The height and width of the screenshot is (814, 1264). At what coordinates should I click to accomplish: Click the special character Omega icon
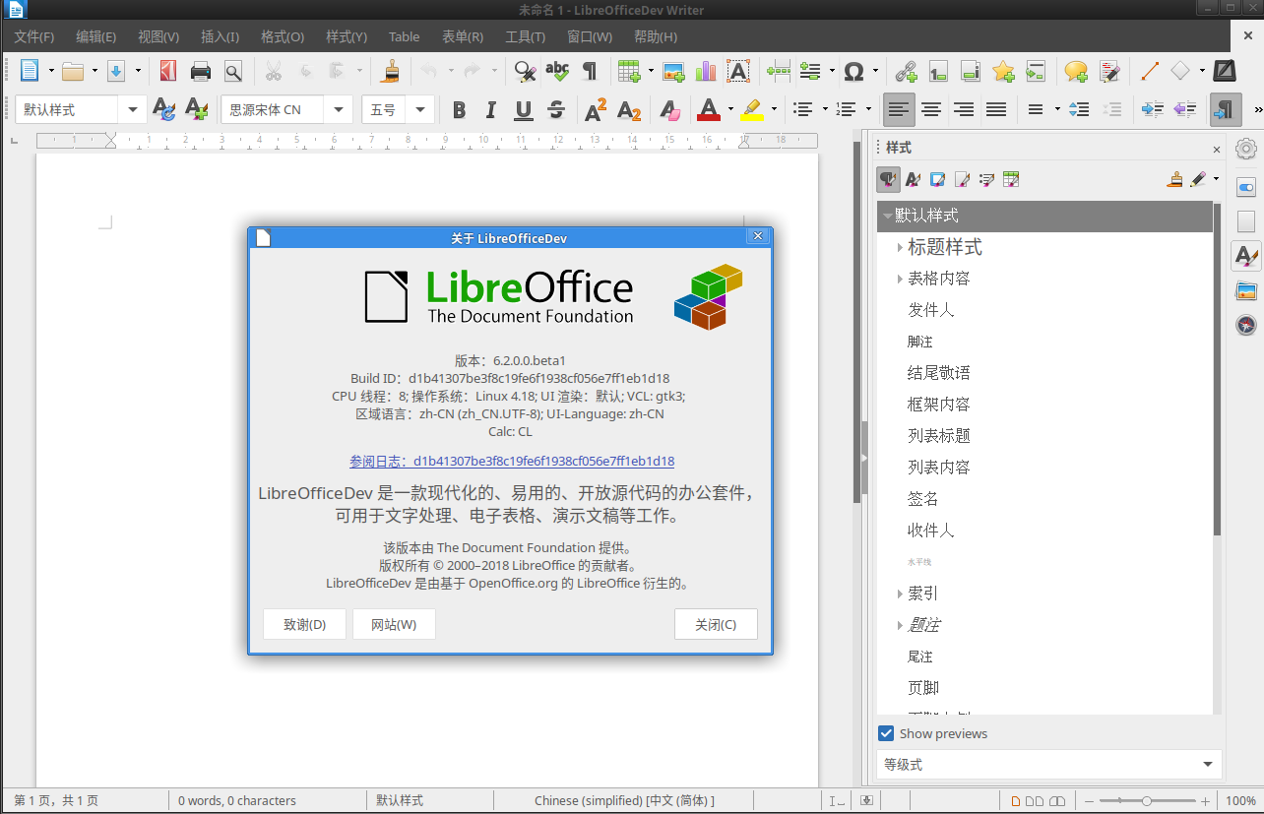tap(854, 71)
